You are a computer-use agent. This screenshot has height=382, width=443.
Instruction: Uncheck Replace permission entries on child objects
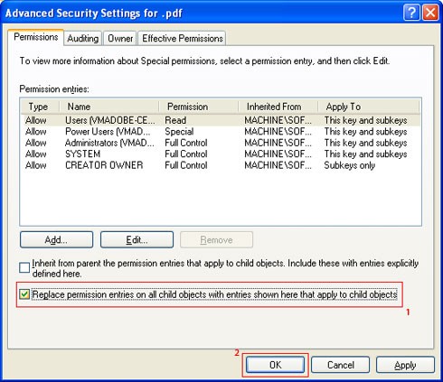[x=24, y=294]
